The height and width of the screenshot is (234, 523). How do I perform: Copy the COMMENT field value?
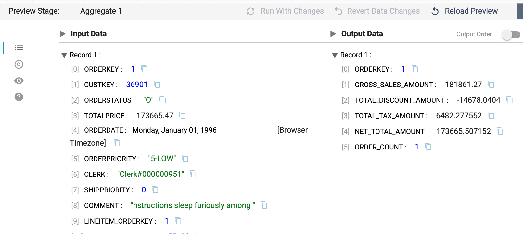[264, 205]
